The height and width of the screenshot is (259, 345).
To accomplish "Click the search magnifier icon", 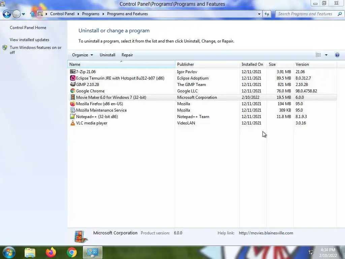I will pos(340,14).
